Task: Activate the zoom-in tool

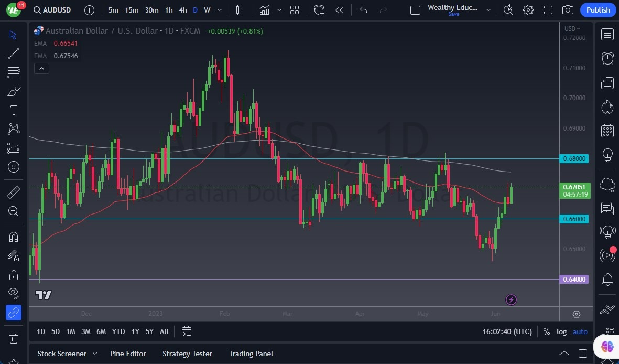Action: (x=13, y=211)
